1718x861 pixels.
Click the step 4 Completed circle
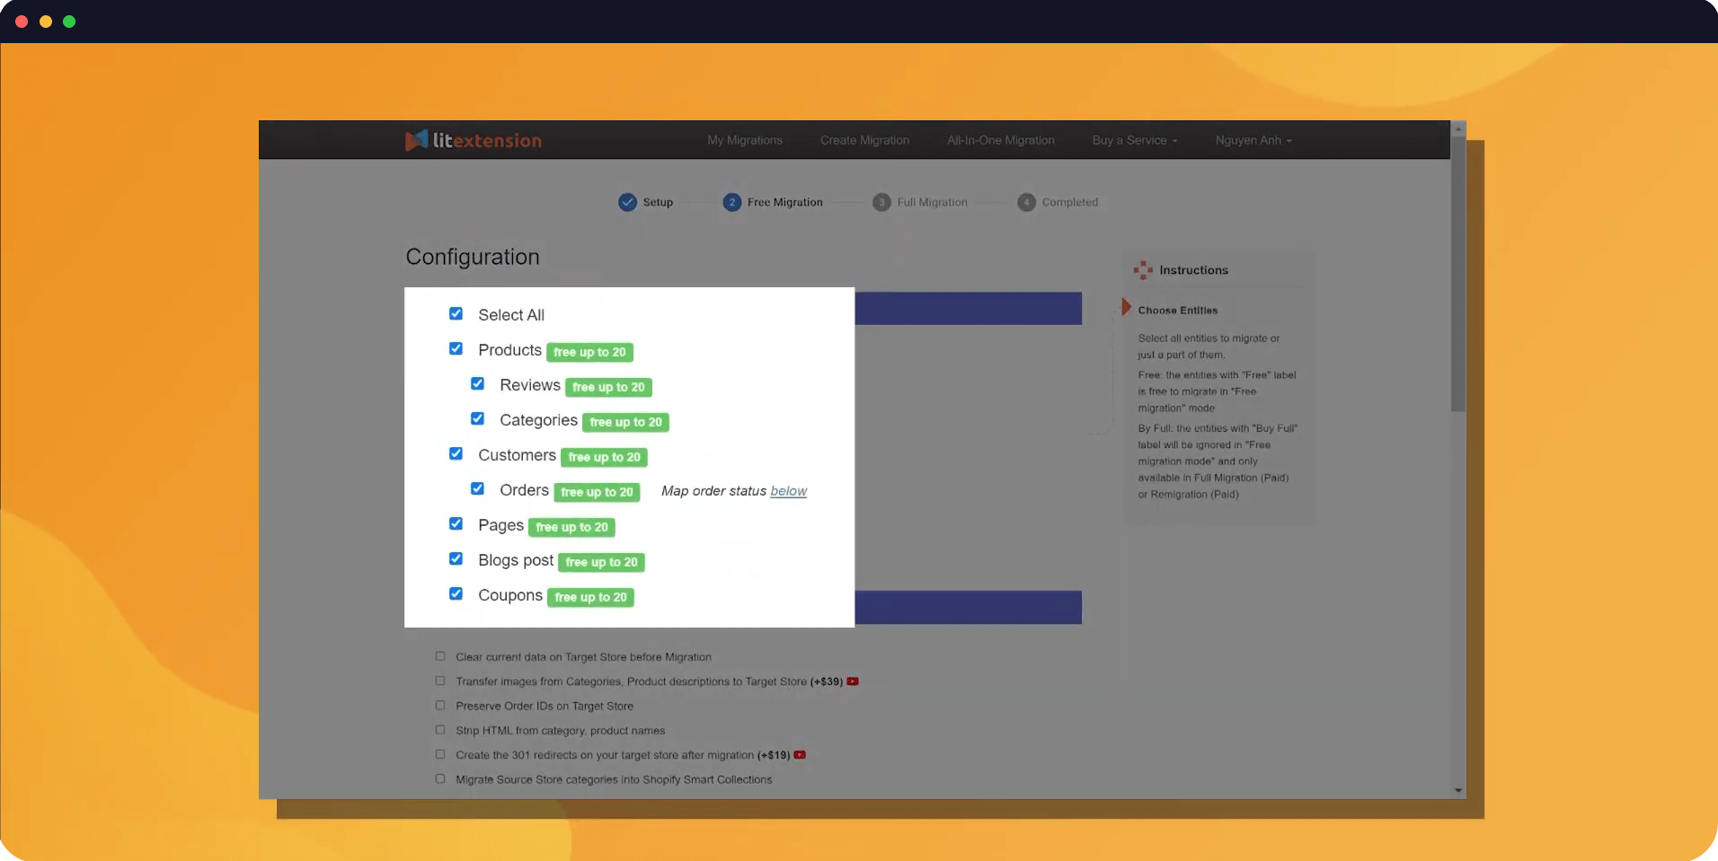coord(1026,202)
